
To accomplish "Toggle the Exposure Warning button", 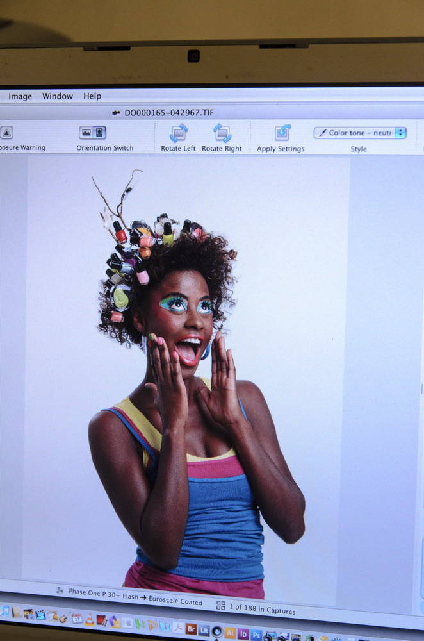I will click(x=6, y=133).
